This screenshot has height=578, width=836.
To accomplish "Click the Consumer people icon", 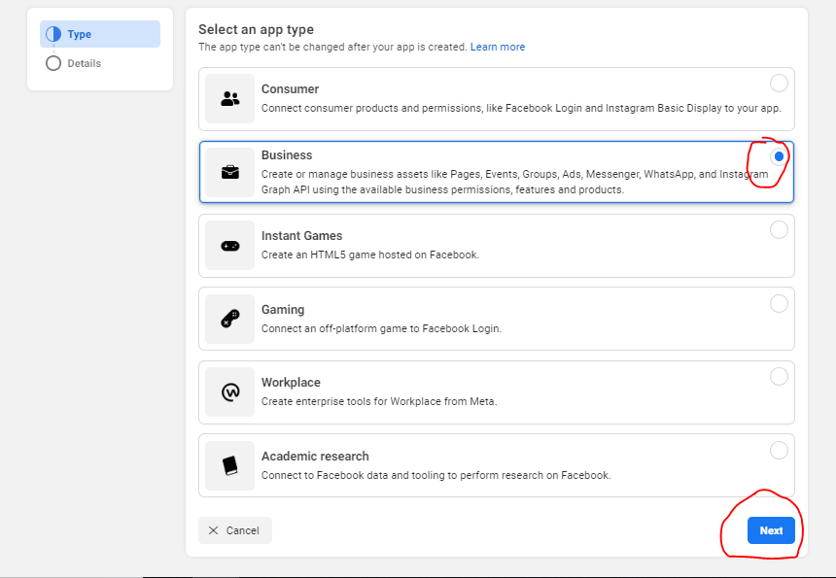I will [x=229, y=98].
